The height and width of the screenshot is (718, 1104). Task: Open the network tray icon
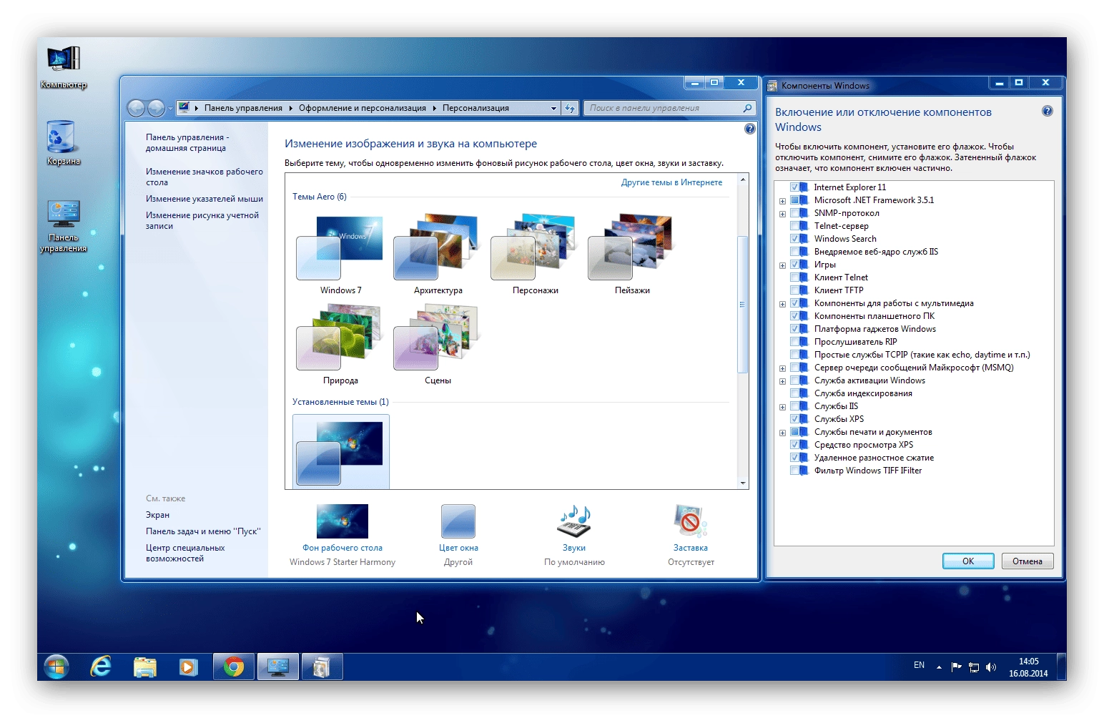pos(973,667)
